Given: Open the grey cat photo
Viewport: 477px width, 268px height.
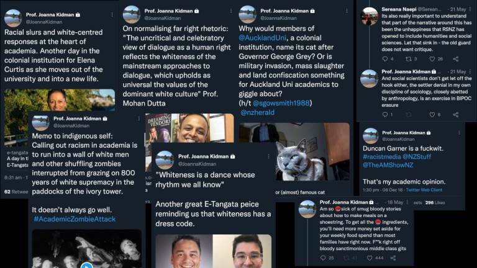Looking at the screenshot, I should pos(294,151).
